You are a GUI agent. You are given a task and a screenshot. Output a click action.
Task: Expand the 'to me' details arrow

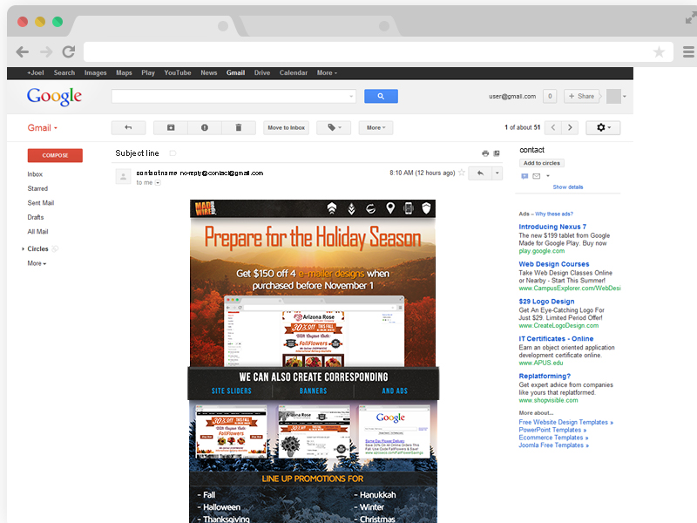click(x=158, y=183)
